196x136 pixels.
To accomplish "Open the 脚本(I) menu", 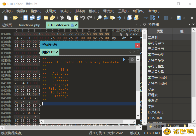I will click(80, 11).
